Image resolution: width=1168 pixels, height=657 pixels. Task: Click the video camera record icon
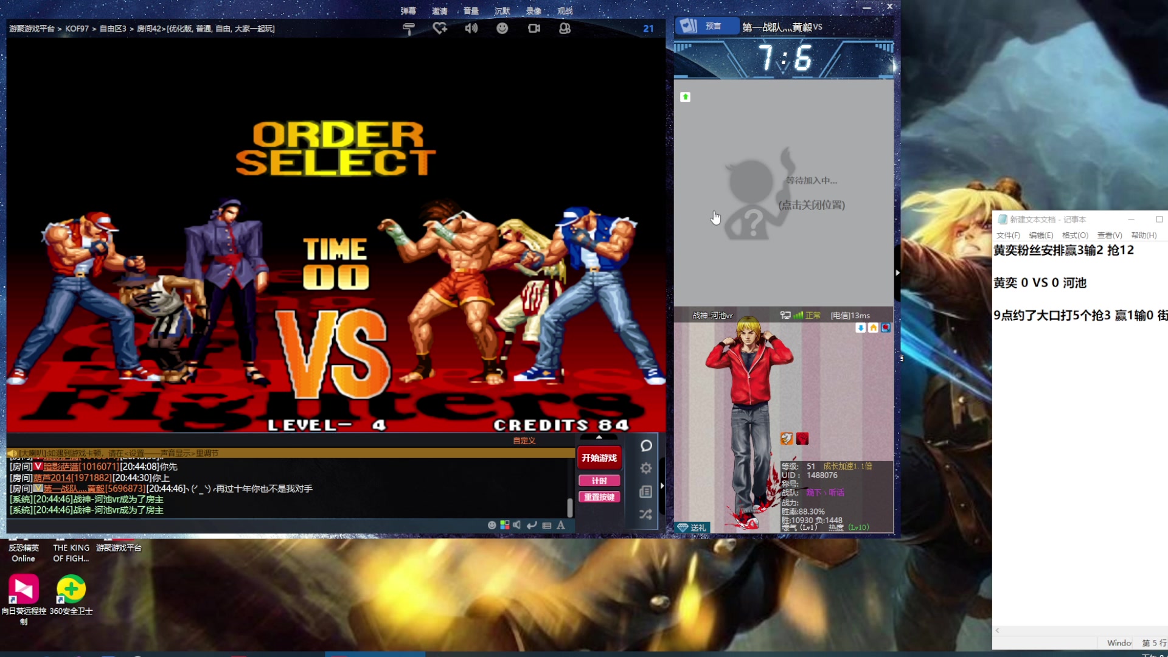coord(534,28)
